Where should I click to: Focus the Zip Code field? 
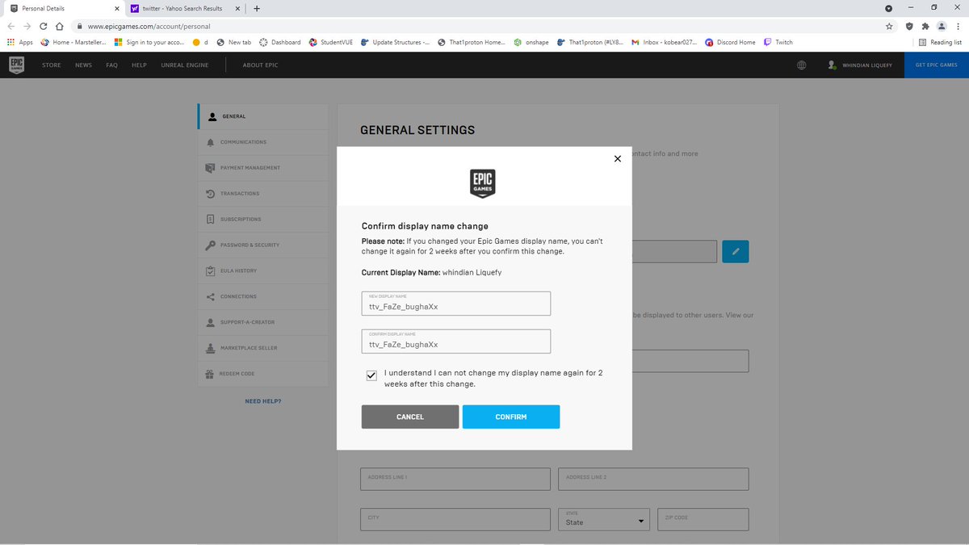[x=703, y=519]
